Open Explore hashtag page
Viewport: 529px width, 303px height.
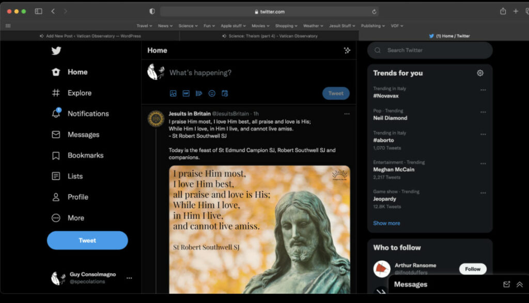71,93
